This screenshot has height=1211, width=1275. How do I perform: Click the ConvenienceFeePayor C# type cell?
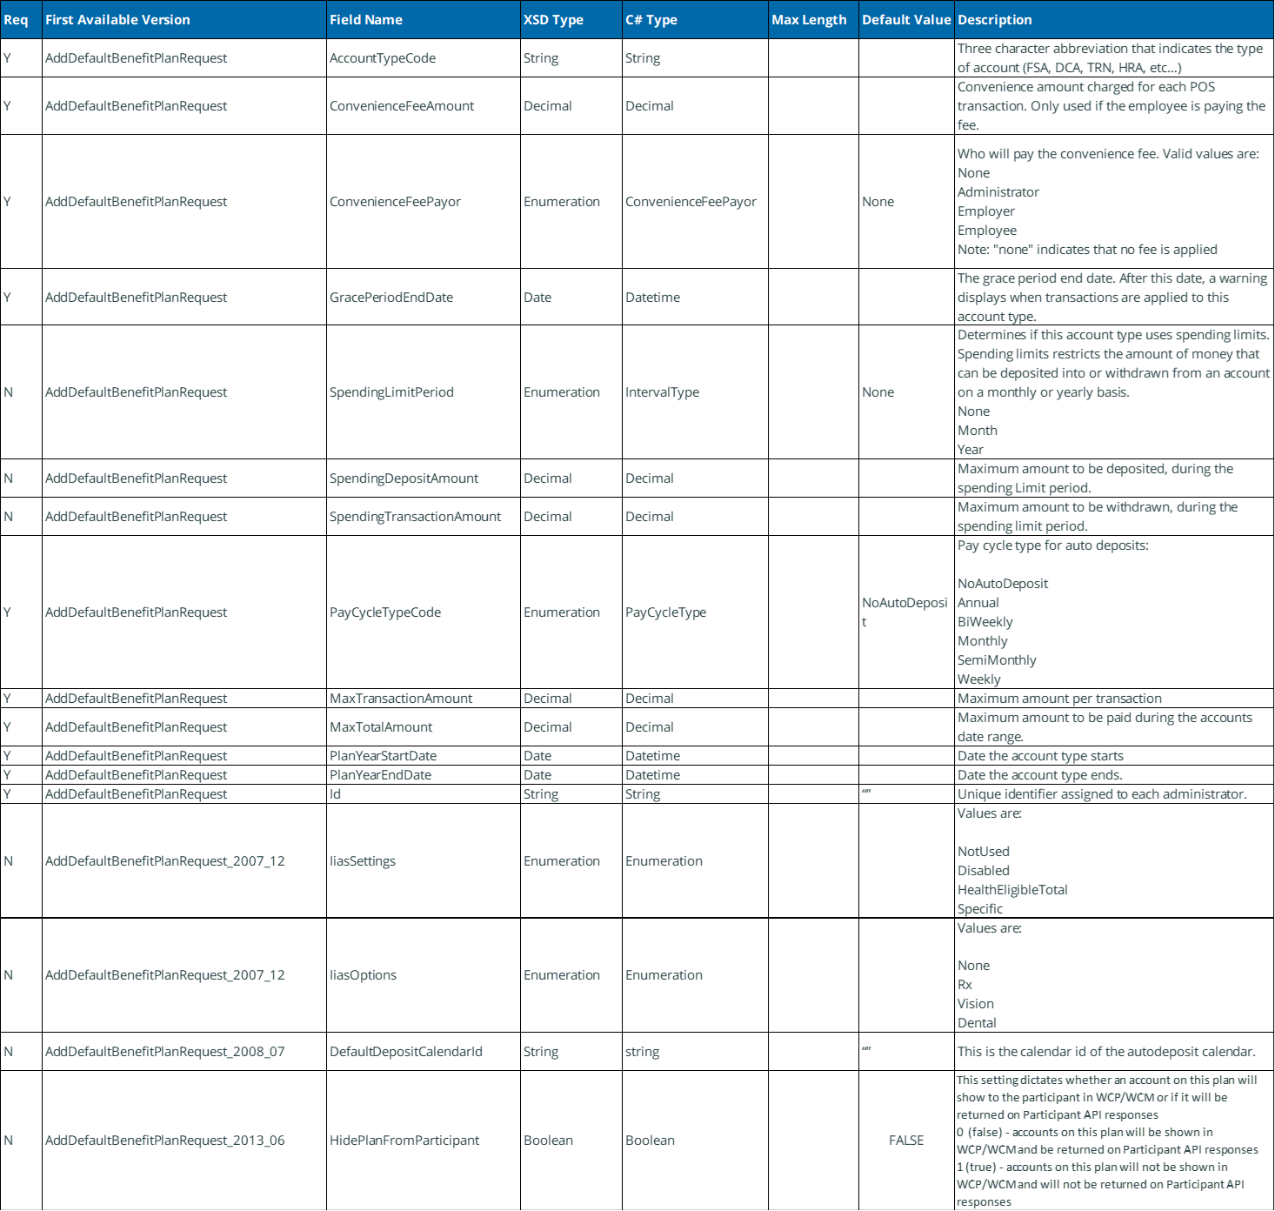pos(695,202)
